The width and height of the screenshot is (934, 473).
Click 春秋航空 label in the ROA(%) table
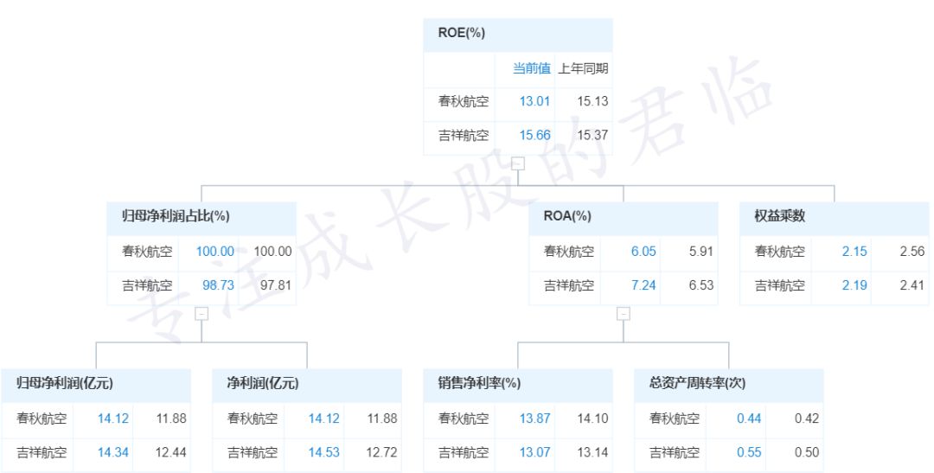568,252
